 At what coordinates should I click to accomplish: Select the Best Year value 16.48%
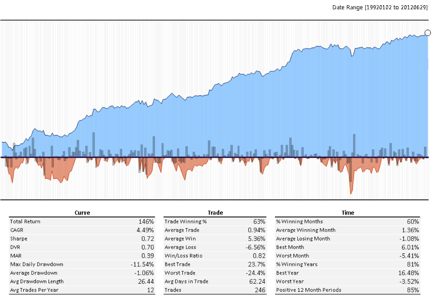coord(410,273)
